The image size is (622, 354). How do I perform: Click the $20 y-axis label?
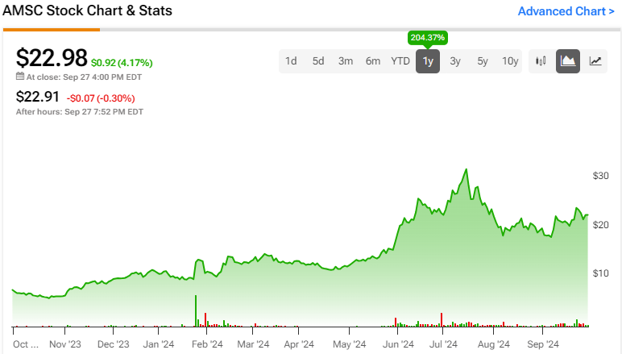coord(600,225)
